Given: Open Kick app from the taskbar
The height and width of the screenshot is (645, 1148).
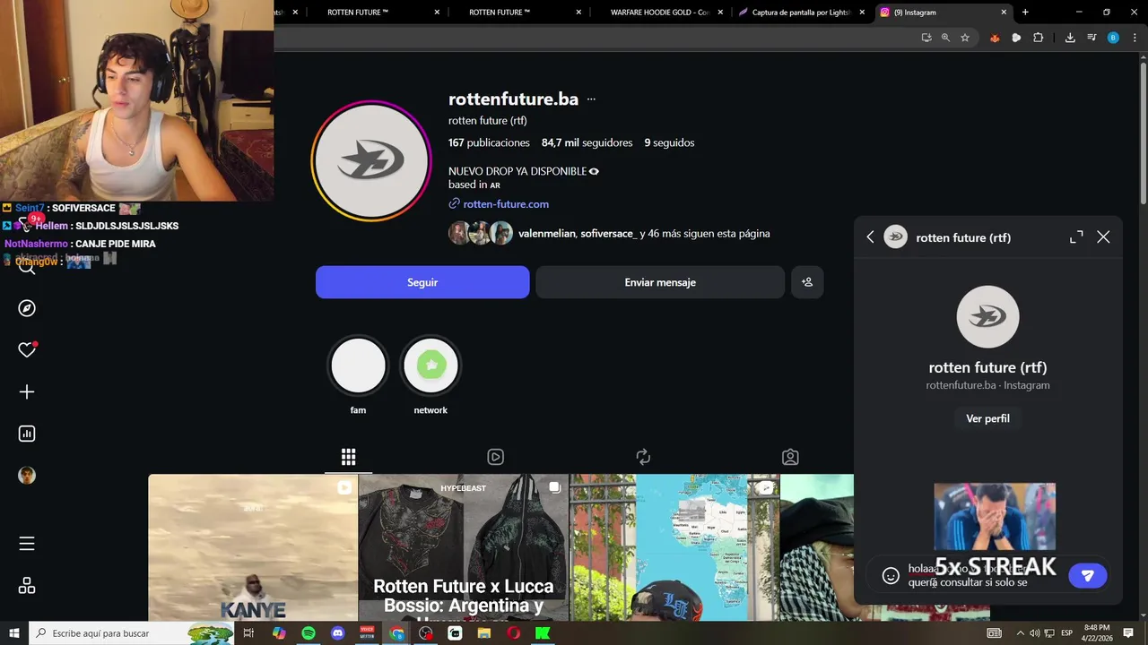Looking at the screenshot, I should (543, 633).
